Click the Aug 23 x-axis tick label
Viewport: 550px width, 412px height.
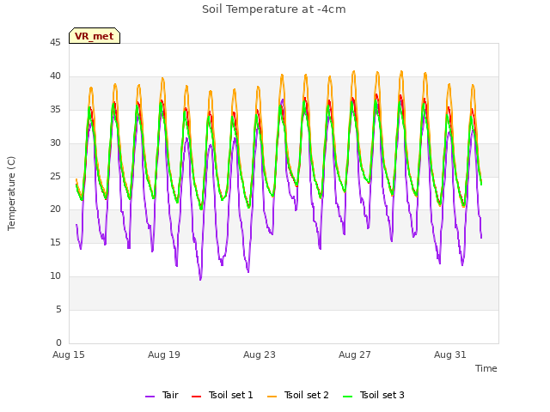pos(260,354)
